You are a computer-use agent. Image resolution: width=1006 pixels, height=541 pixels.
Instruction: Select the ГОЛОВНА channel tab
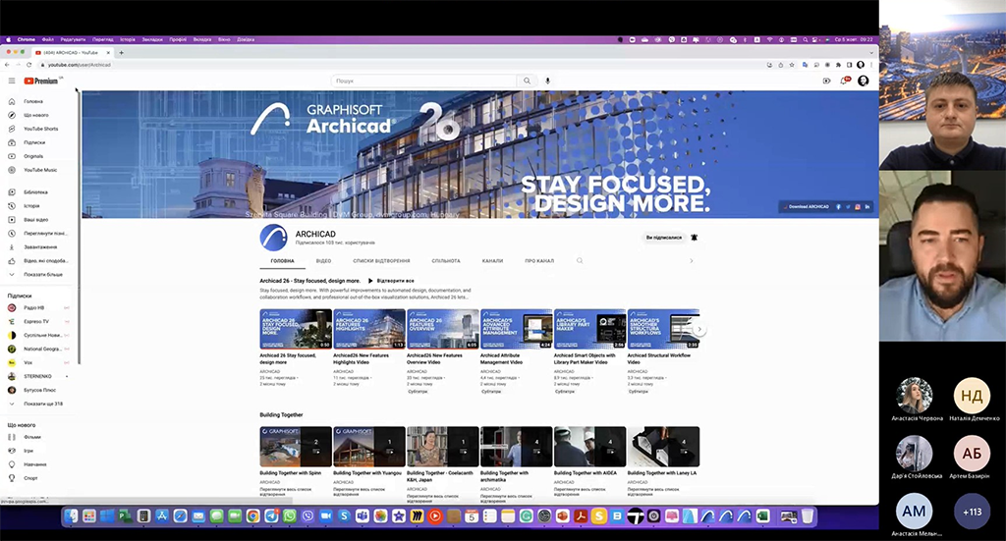click(x=282, y=261)
